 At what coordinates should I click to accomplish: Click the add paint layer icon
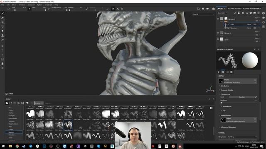(x=243, y=13)
